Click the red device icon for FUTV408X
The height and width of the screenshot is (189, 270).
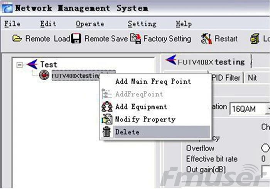[44, 75]
